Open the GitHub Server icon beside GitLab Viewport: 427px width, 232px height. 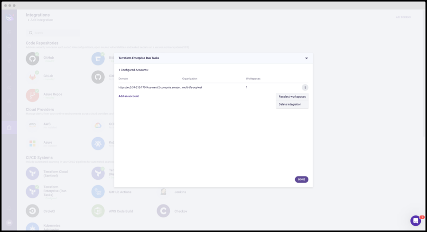coord(98,77)
